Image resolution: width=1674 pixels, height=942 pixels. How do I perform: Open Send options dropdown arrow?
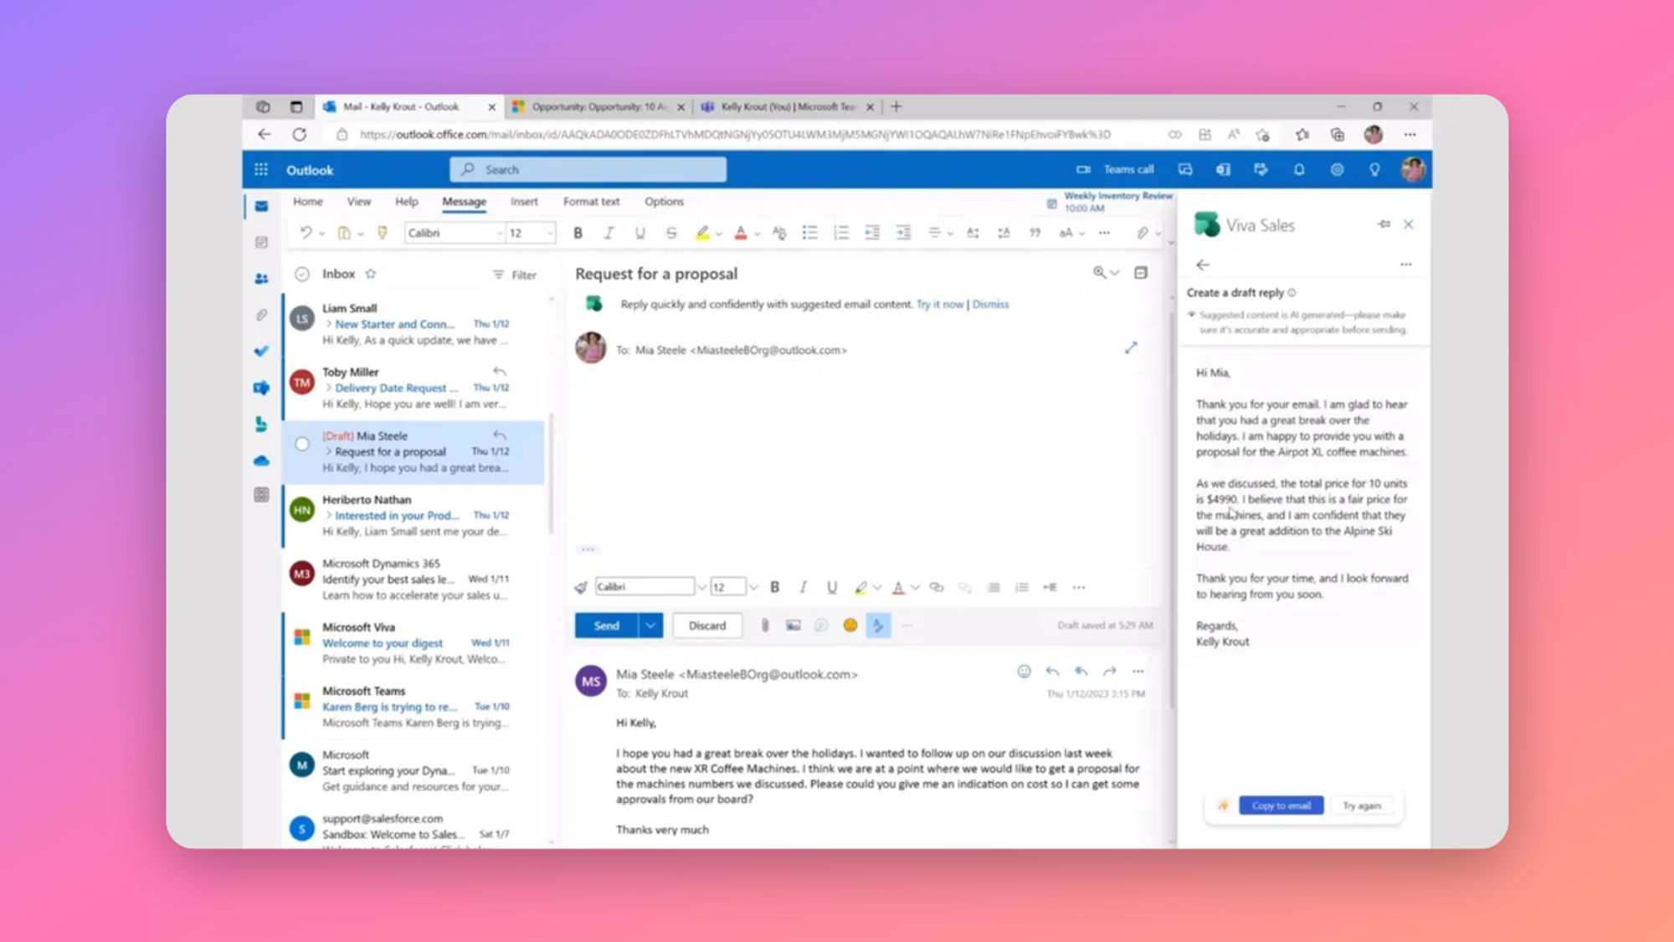[650, 626]
